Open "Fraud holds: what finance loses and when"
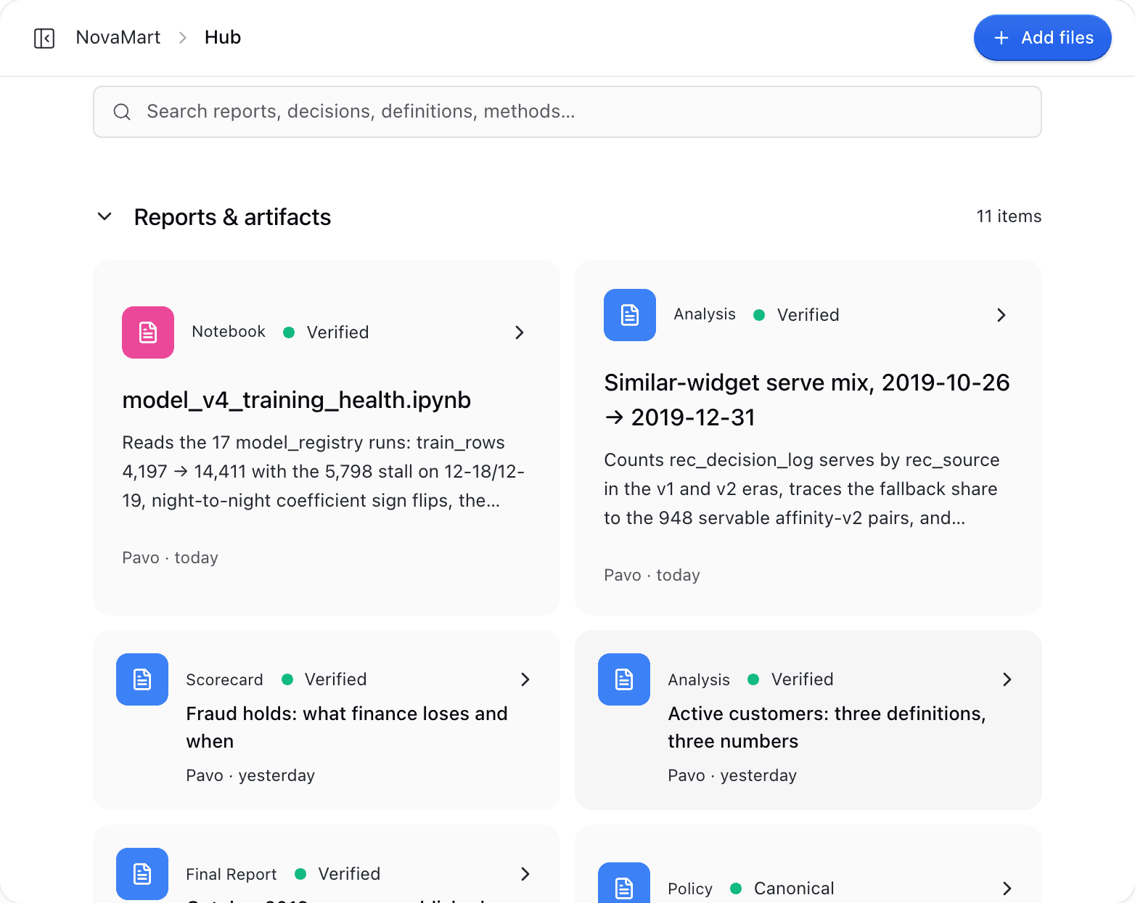 tap(347, 727)
